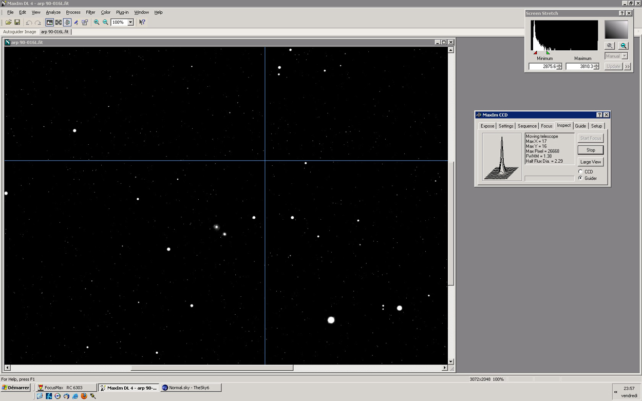Open the View menu
642x401 pixels.
(x=36, y=12)
